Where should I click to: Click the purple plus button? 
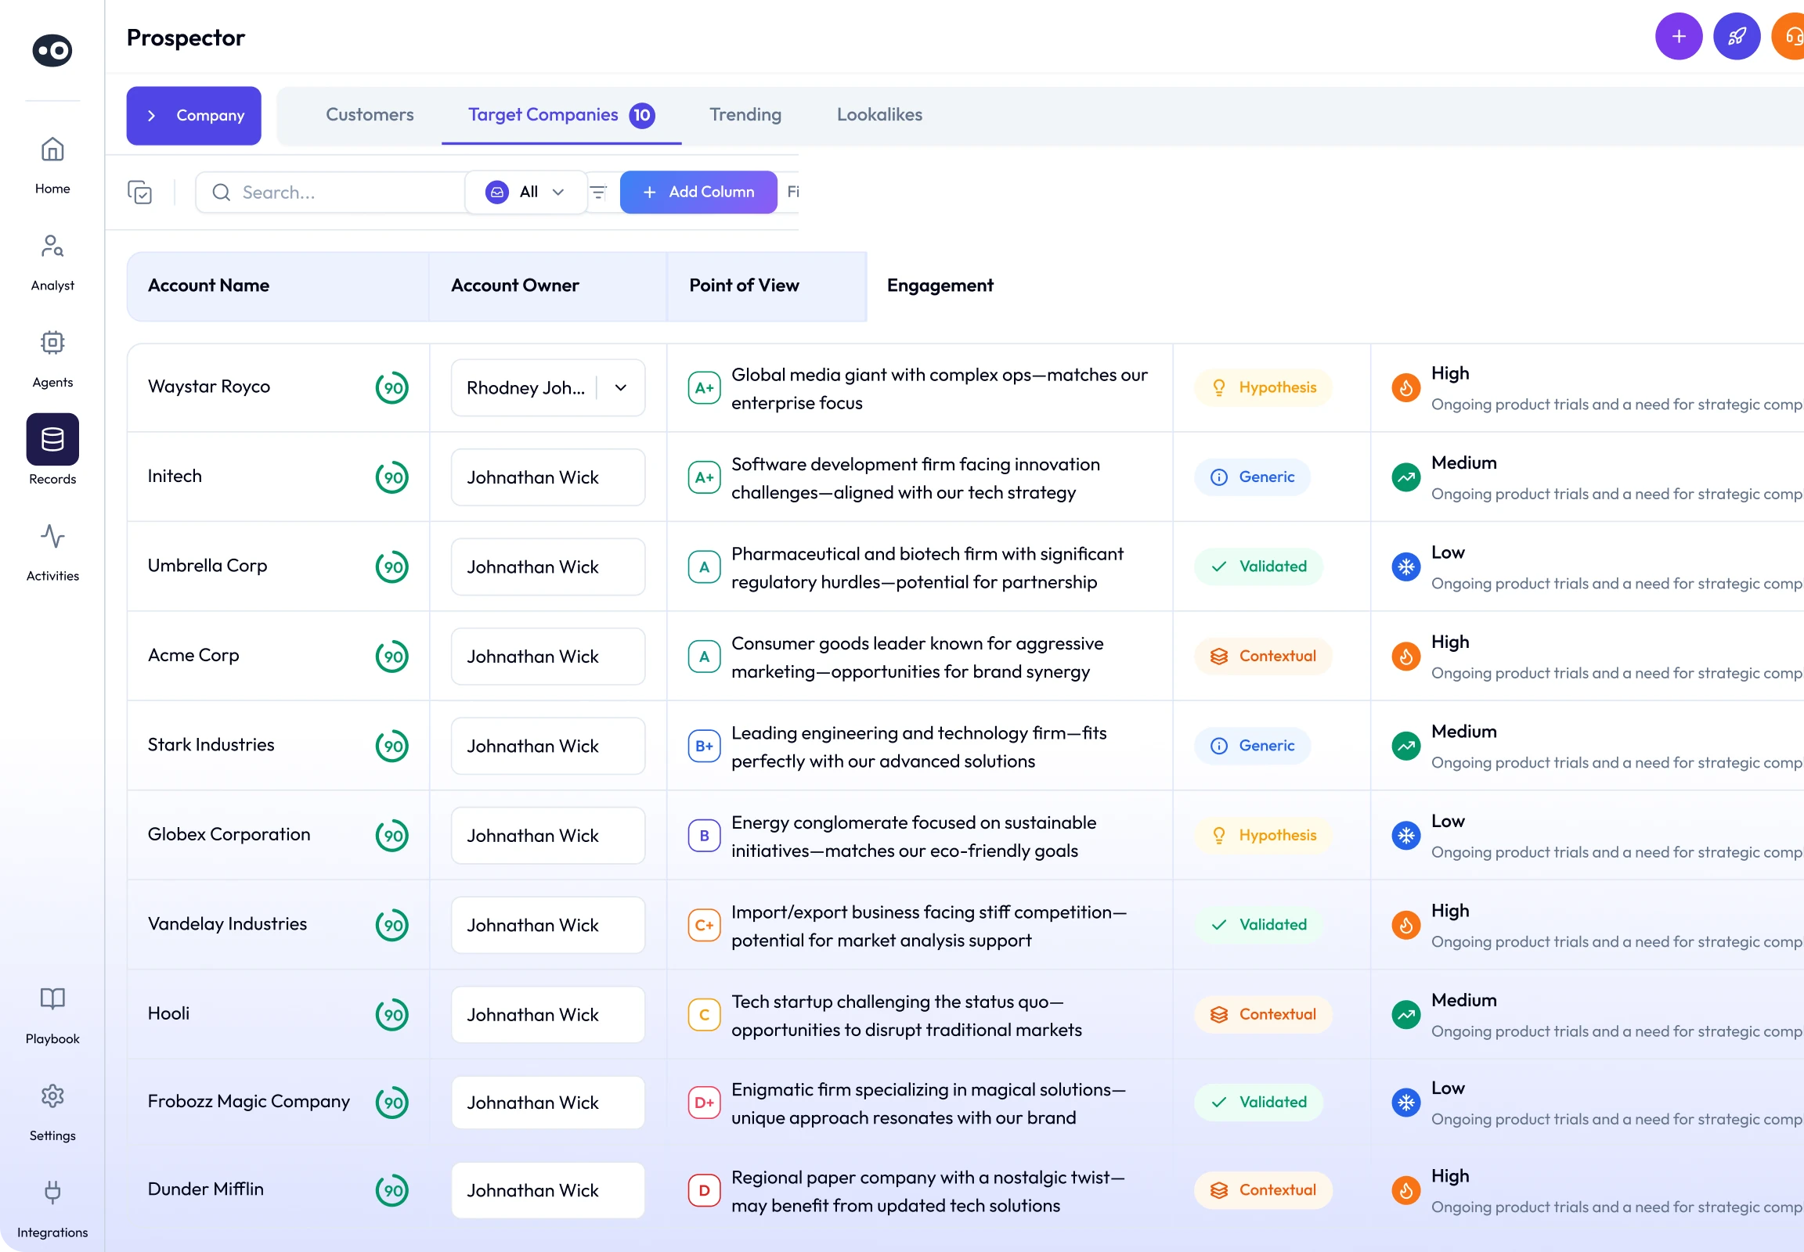point(1679,36)
